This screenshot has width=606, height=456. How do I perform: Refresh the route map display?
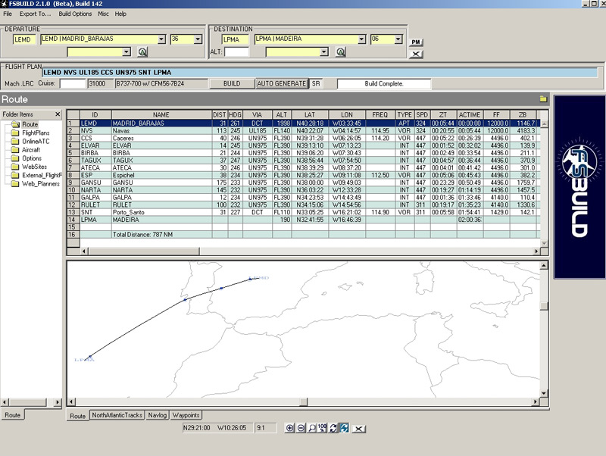pos(334,428)
